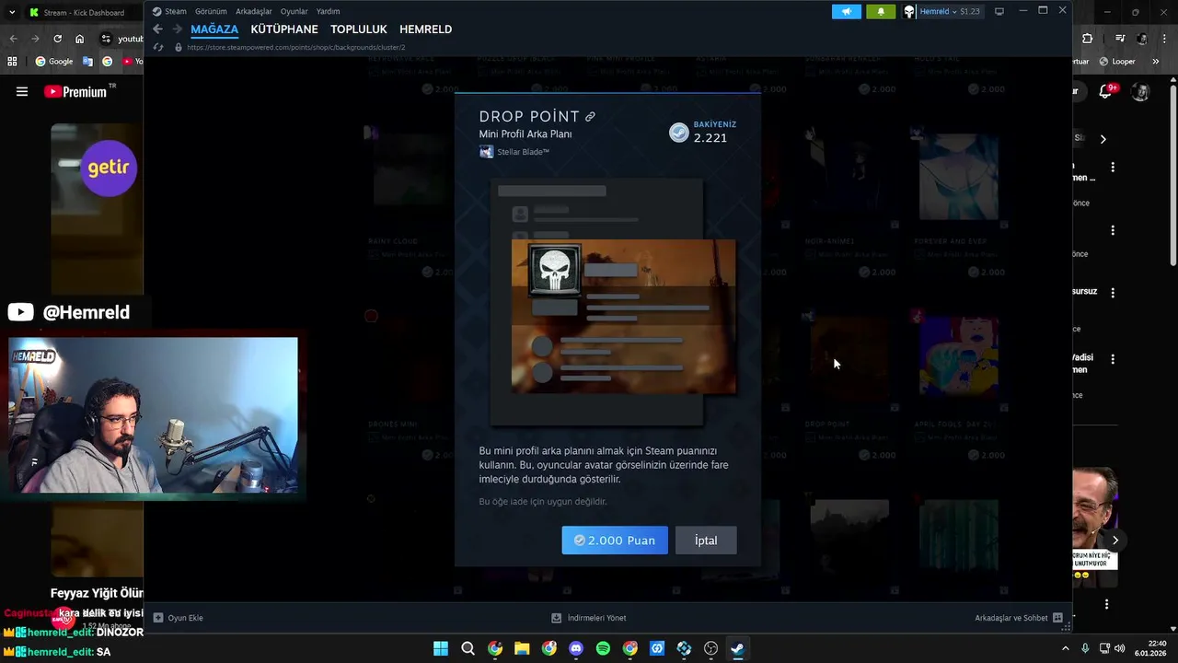Go back with Steam's back arrow
Viewport: 1178px width, 663px height.
pyautogui.click(x=157, y=29)
